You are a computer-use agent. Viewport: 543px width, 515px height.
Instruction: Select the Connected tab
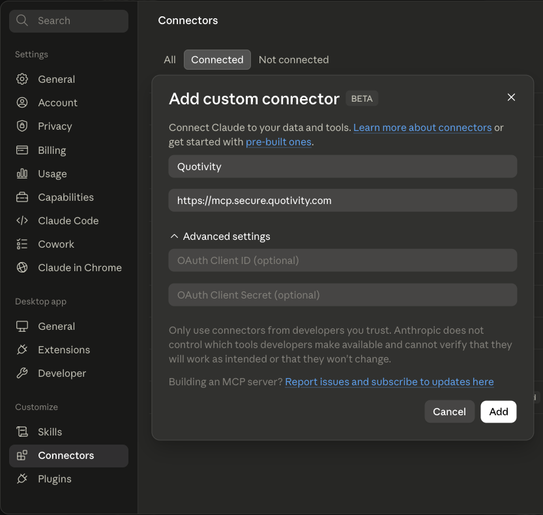click(217, 59)
